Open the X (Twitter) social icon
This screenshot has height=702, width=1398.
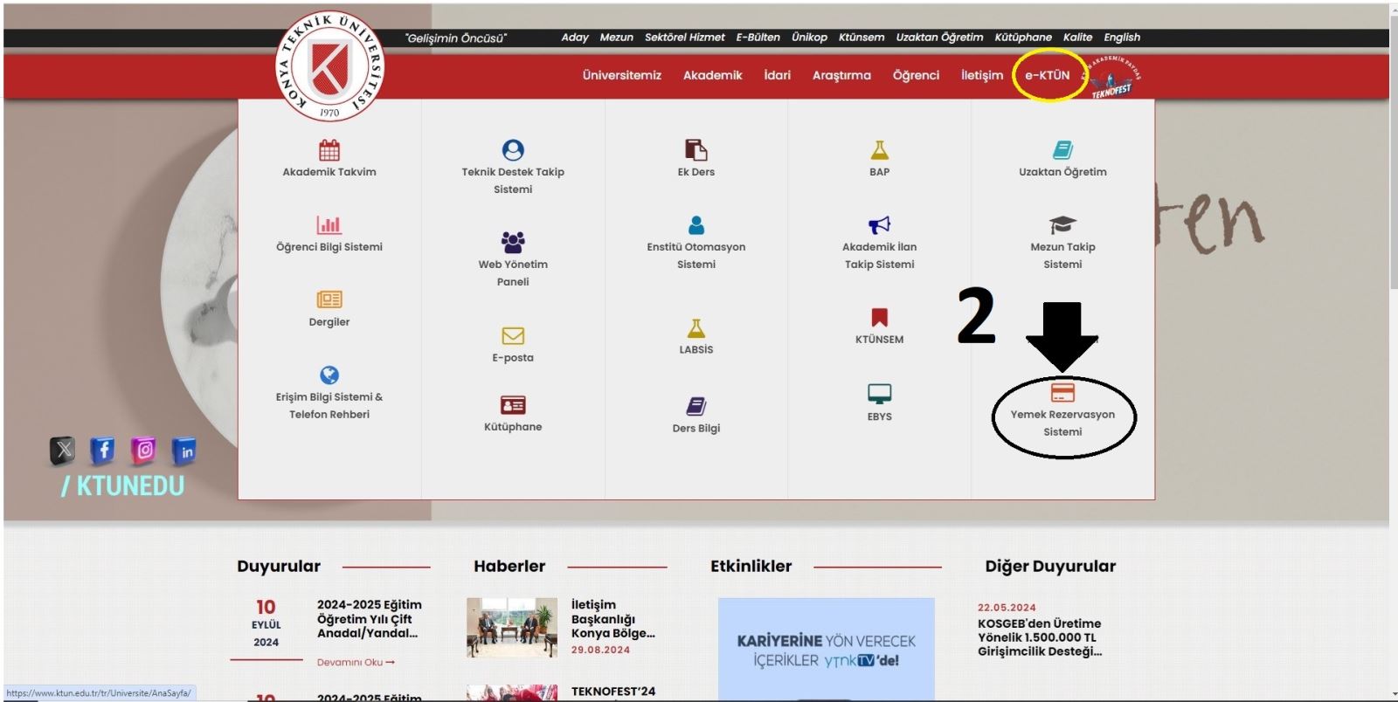pos(63,450)
